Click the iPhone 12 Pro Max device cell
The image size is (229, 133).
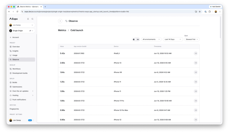pyautogui.click(x=121, y=110)
